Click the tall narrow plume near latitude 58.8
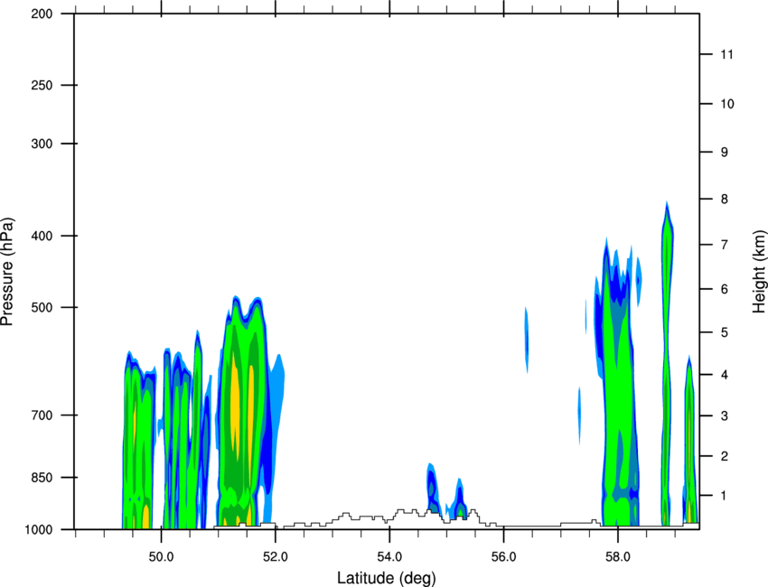Viewport: 768px width, 587px height. point(666,363)
